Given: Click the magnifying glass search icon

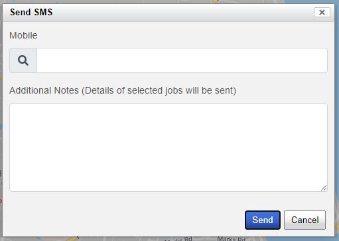Looking at the screenshot, I should click(x=23, y=60).
